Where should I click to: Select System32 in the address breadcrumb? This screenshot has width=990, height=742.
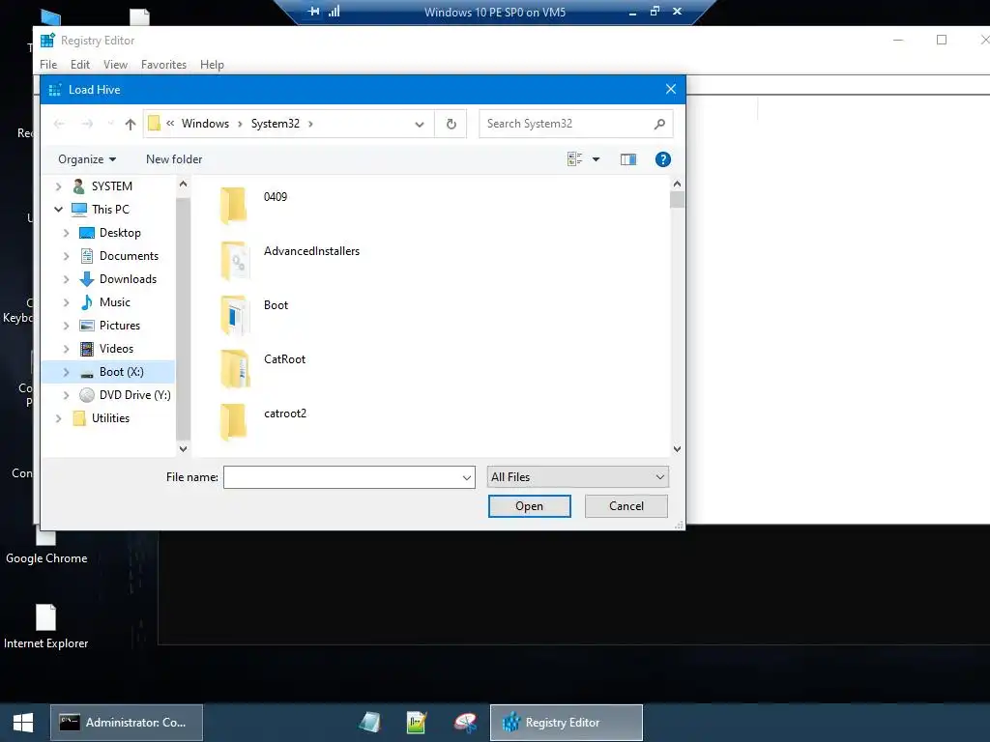pyautogui.click(x=276, y=124)
